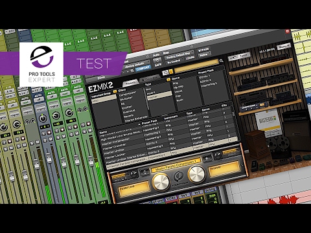This screenshot has width=311, height=233.
Task: Click the up-down arrows icon left of preset name
Action: click(144, 172)
